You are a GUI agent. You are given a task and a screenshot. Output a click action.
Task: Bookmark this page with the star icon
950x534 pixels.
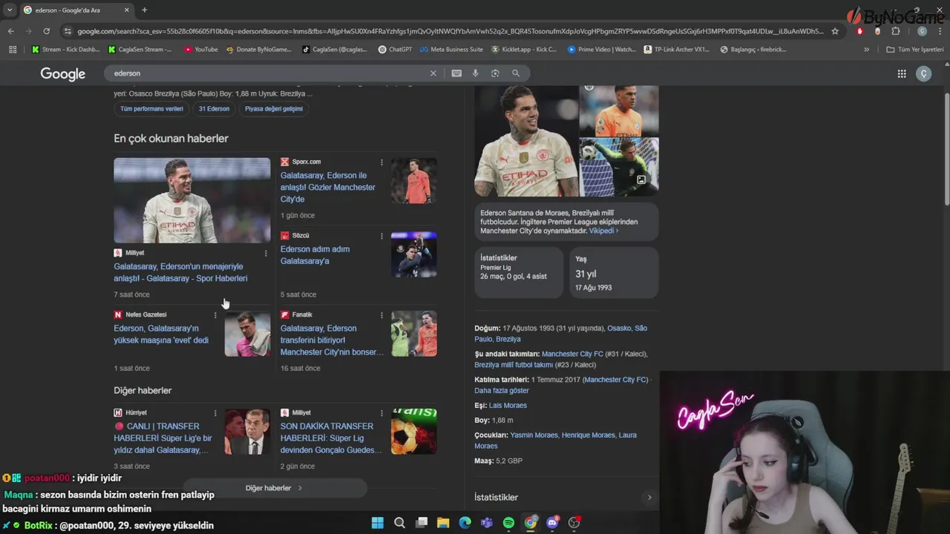pyautogui.click(x=835, y=31)
